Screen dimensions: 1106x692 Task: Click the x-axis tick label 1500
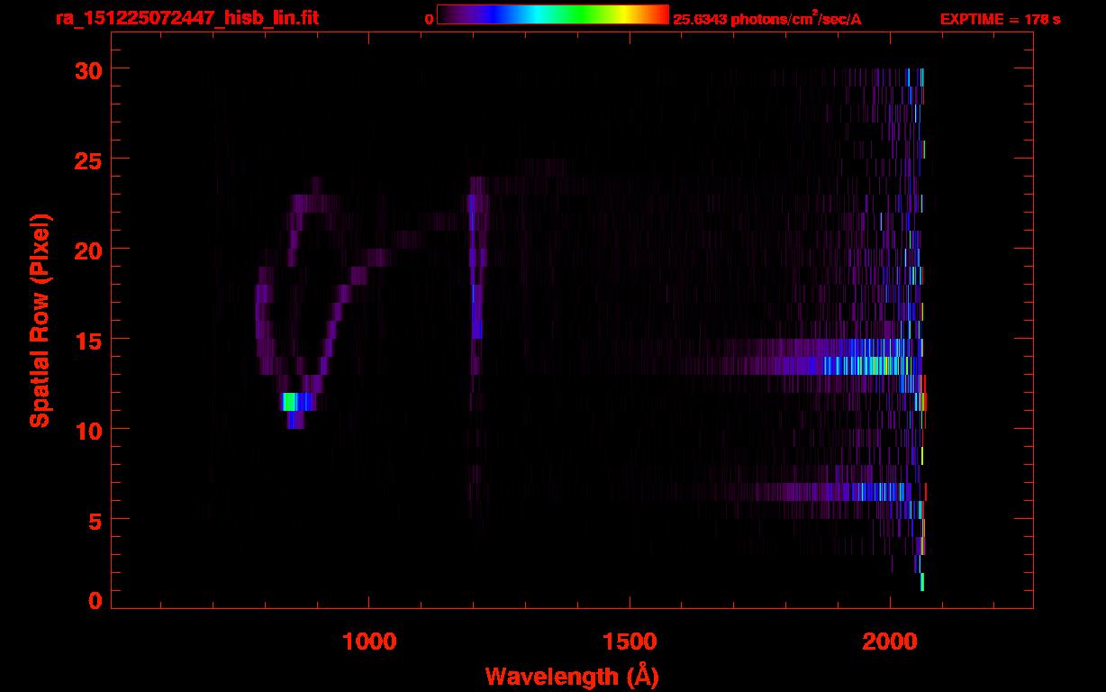[630, 640]
